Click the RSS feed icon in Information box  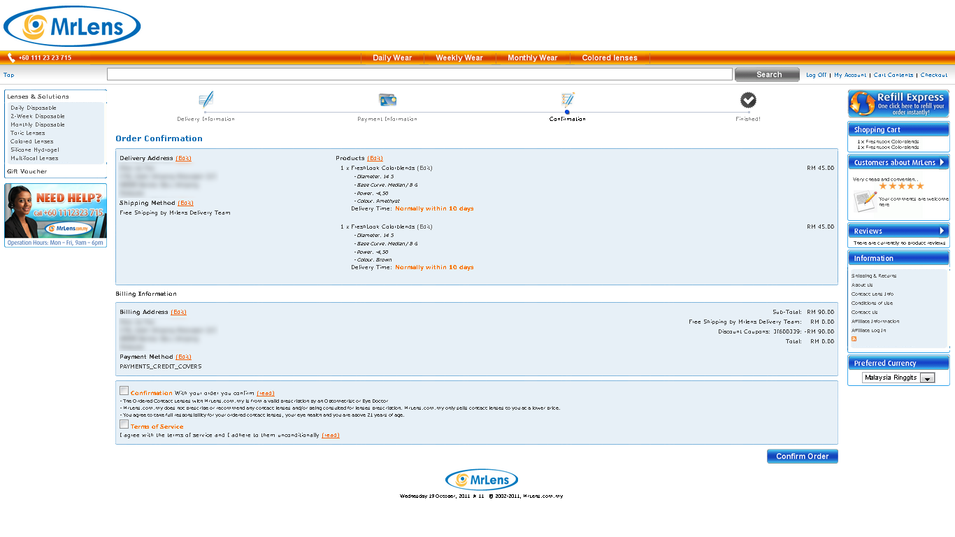854,339
